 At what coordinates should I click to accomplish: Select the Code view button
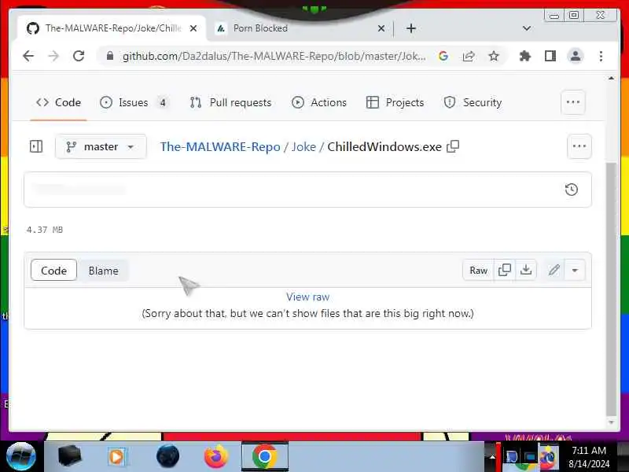(53, 271)
